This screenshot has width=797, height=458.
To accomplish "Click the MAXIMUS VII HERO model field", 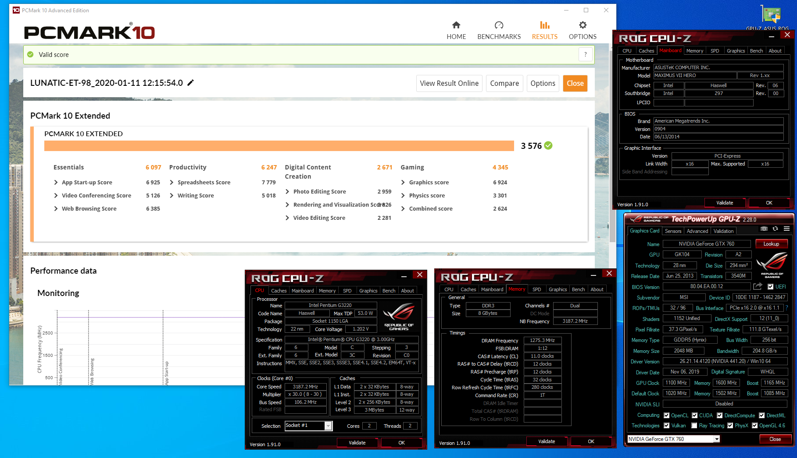I will 695,75.
